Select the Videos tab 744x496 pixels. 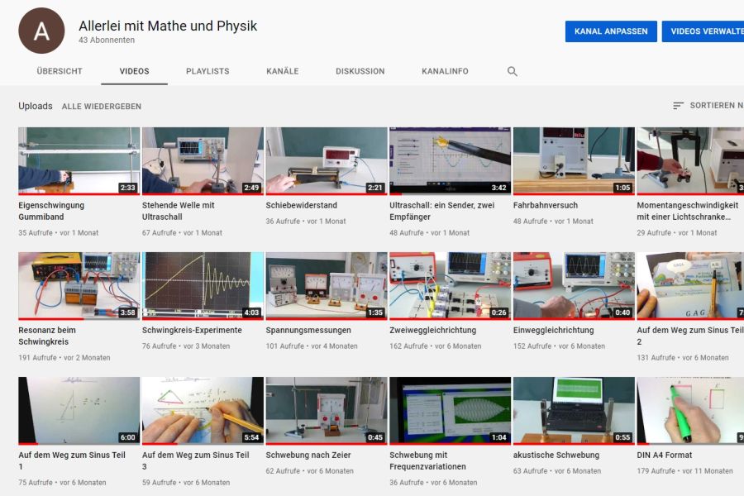(134, 71)
